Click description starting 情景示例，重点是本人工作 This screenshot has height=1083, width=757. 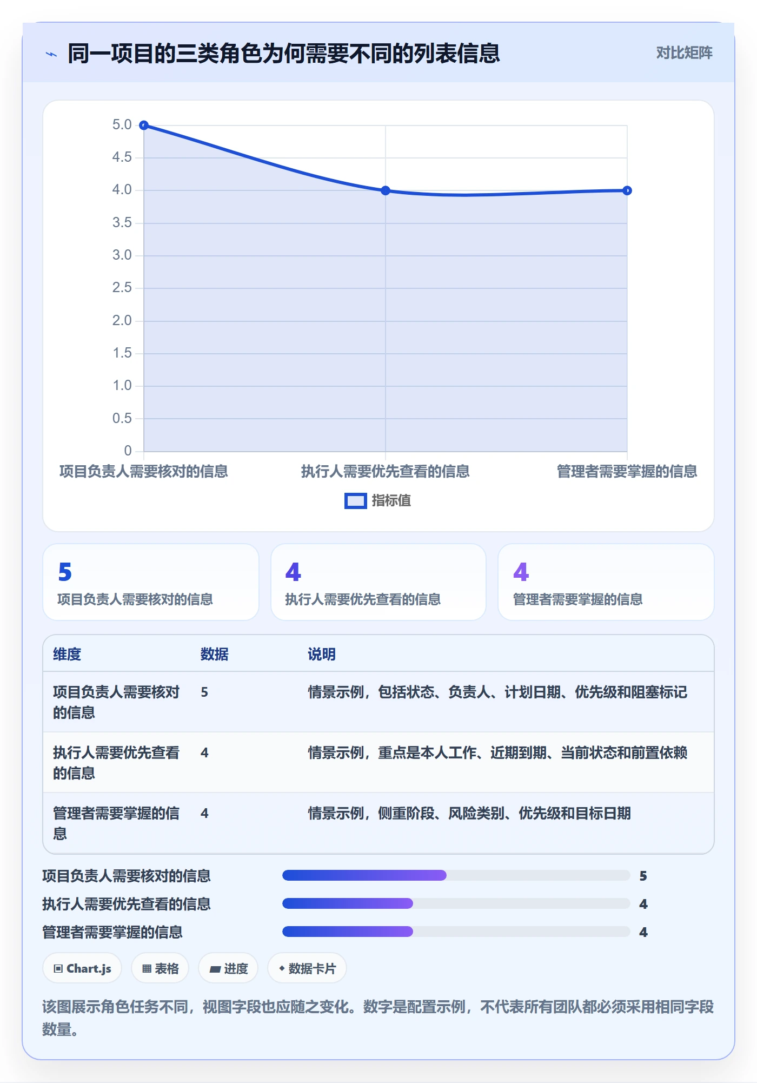[497, 753]
